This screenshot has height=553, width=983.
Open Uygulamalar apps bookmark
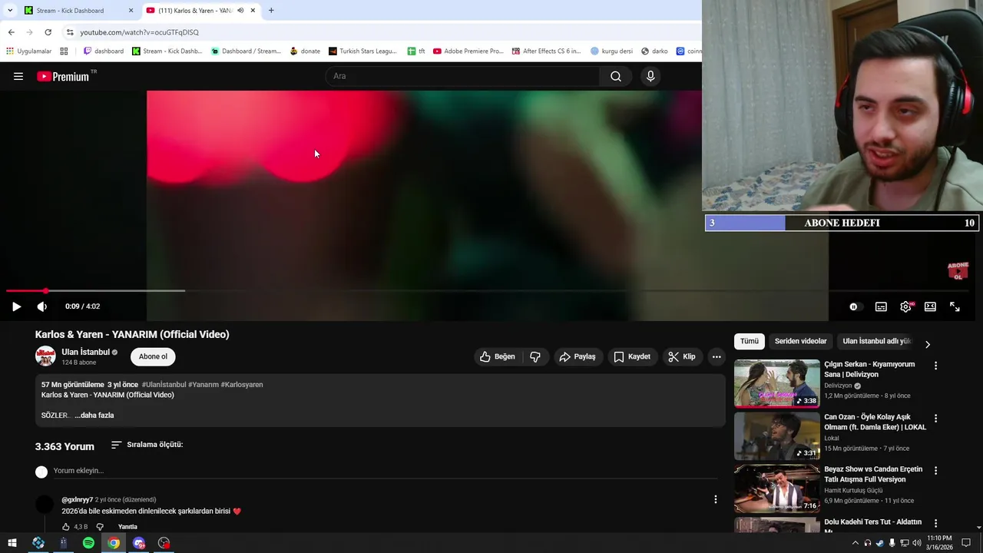[x=29, y=51]
